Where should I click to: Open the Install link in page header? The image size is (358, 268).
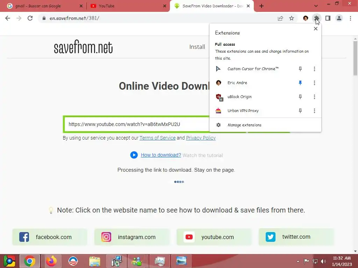197,47
